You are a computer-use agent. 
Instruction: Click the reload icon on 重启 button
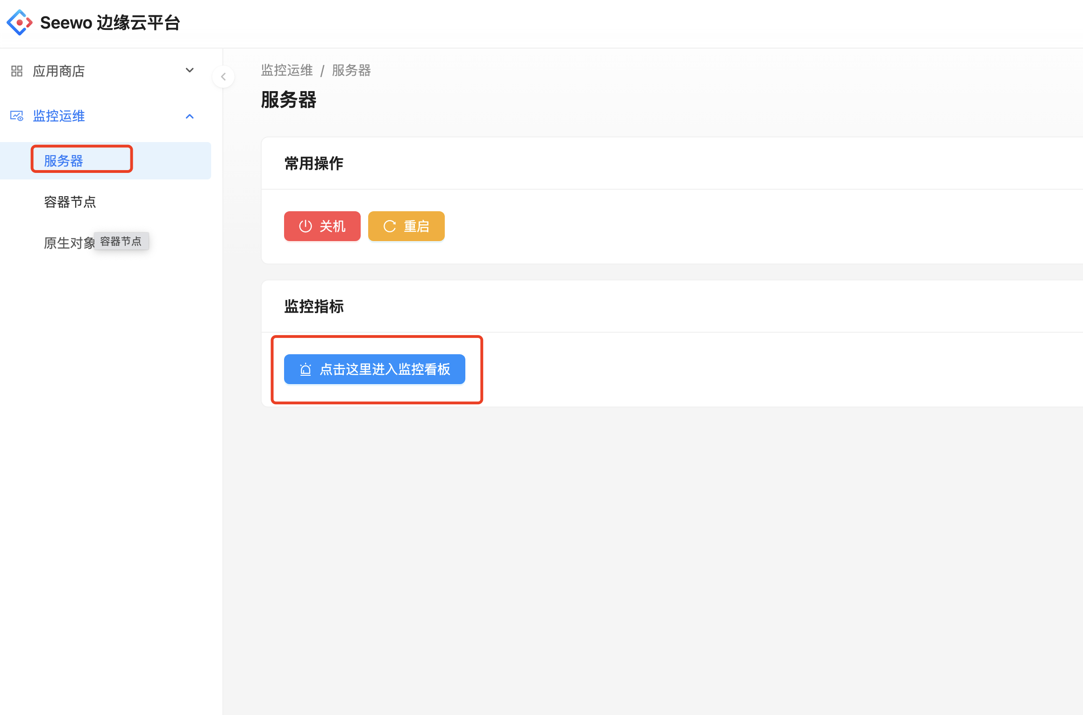pyautogui.click(x=390, y=226)
